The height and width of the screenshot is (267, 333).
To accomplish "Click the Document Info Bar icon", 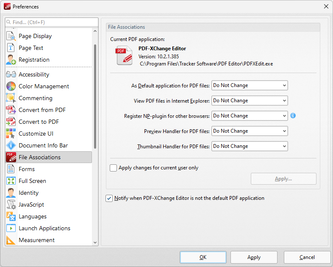I will coord(11,145).
